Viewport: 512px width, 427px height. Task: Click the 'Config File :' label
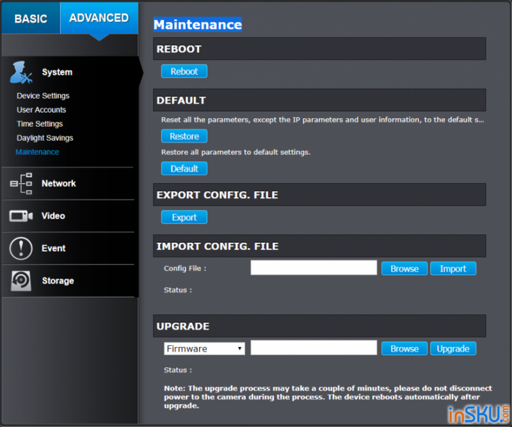coord(185,268)
